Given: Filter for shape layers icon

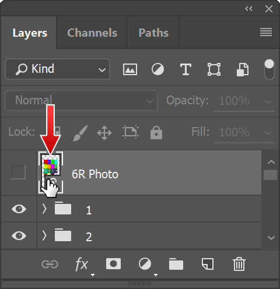Looking at the screenshot, I should [214, 69].
